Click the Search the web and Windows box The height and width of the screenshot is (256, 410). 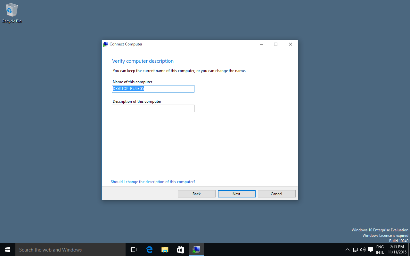[70, 250]
